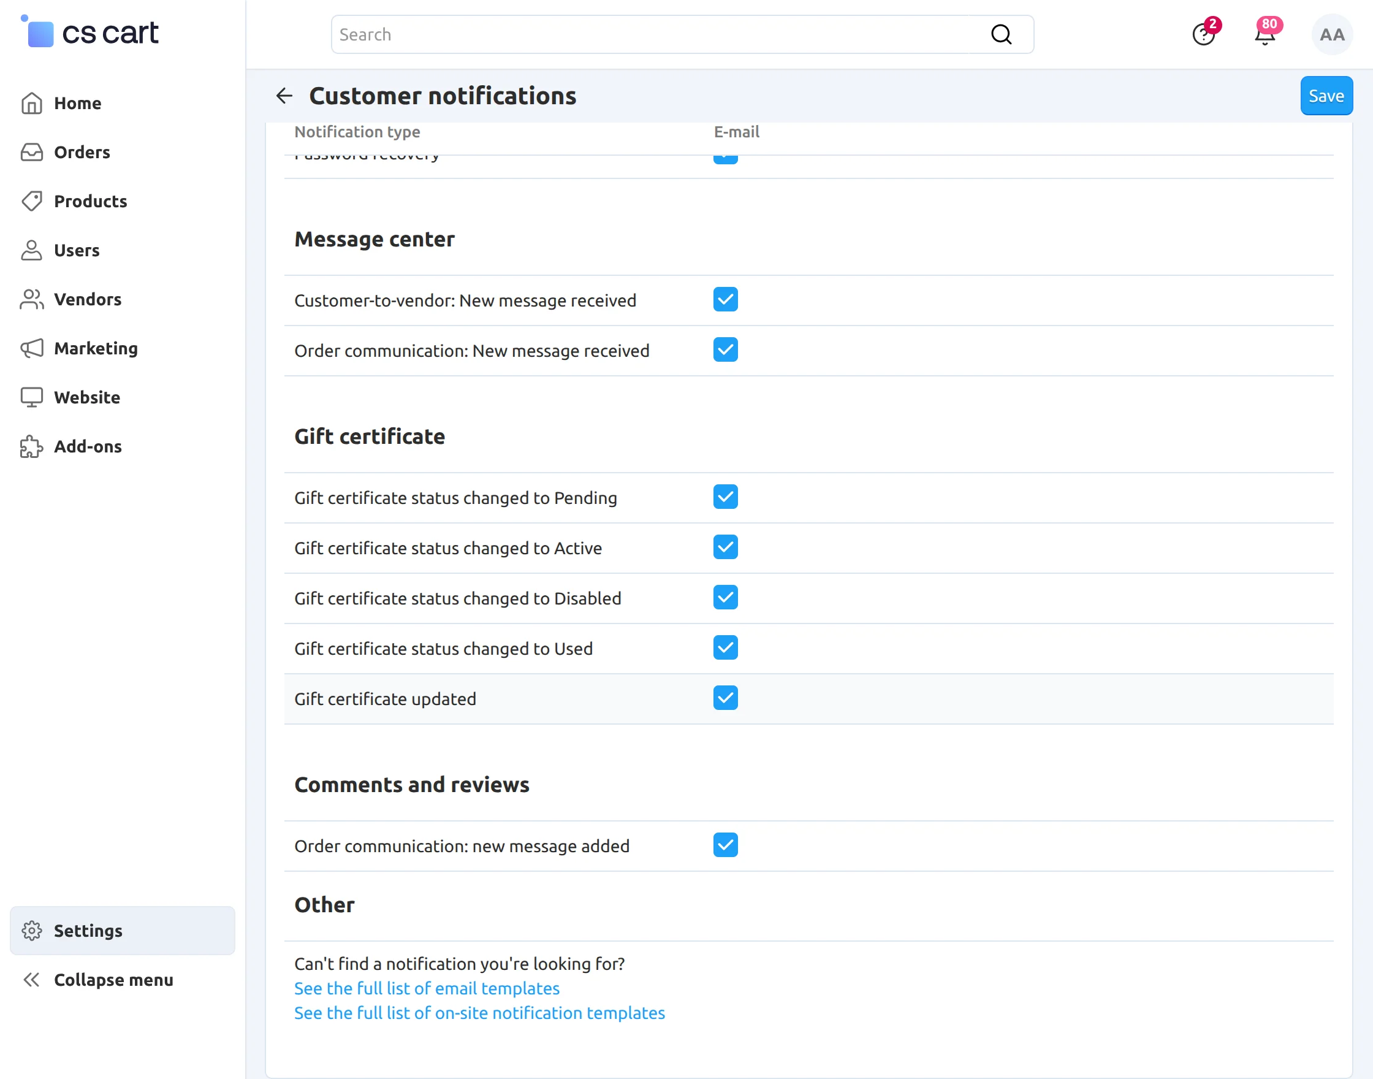Click the Website monitor icon

32,397
